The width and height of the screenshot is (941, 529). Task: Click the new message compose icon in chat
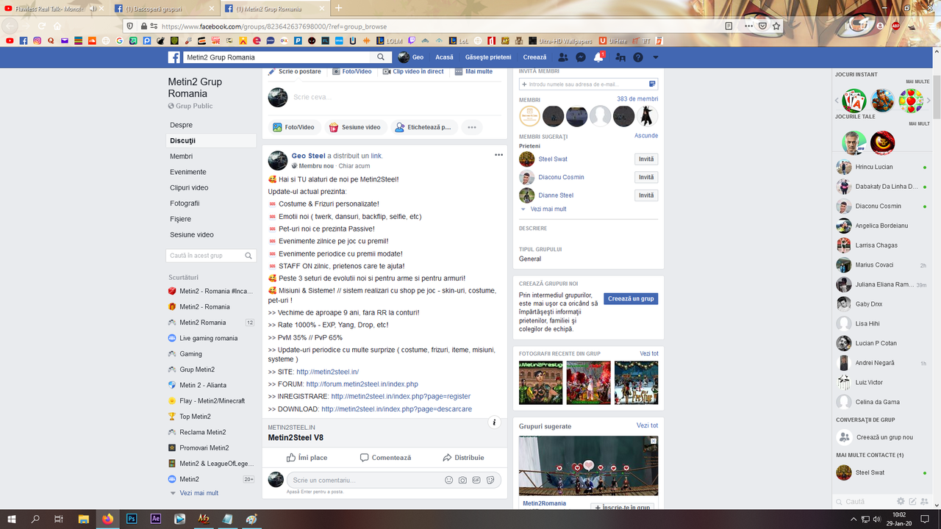coord(913,501)
